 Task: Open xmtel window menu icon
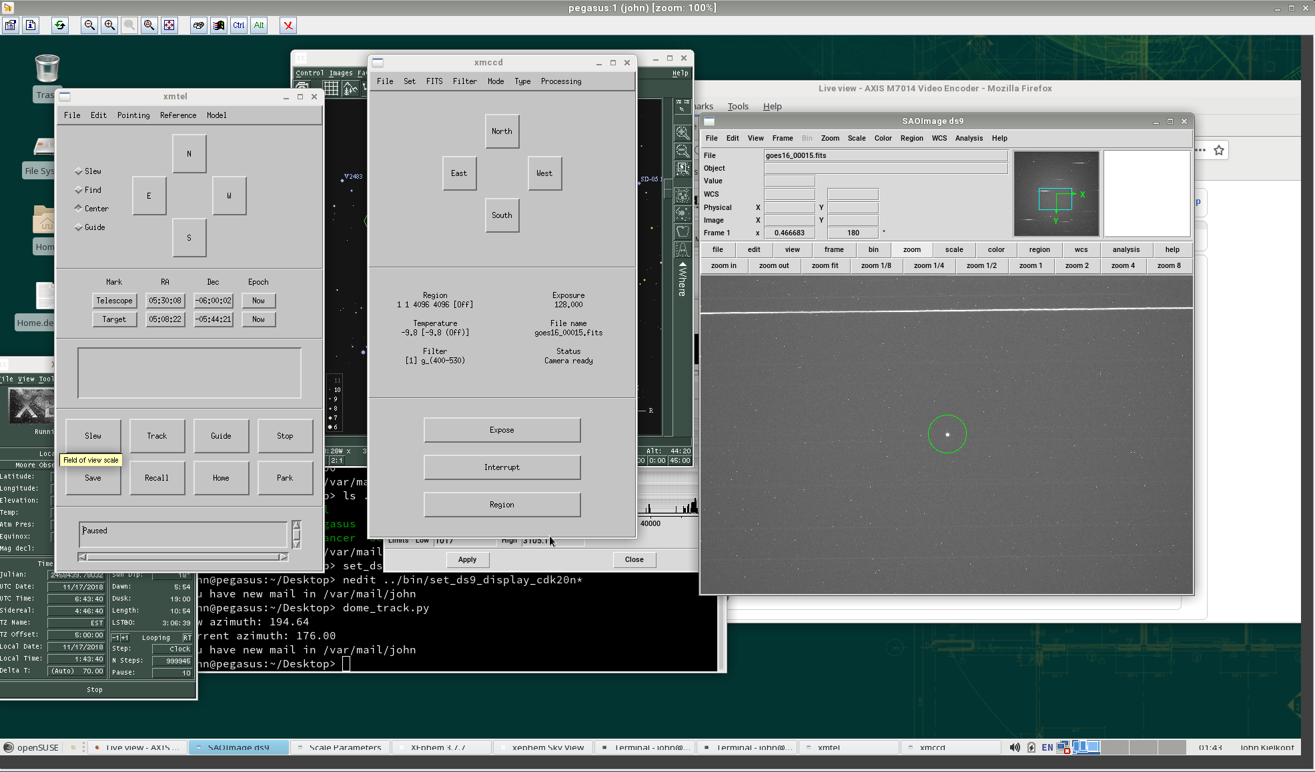tap(65, 97)
